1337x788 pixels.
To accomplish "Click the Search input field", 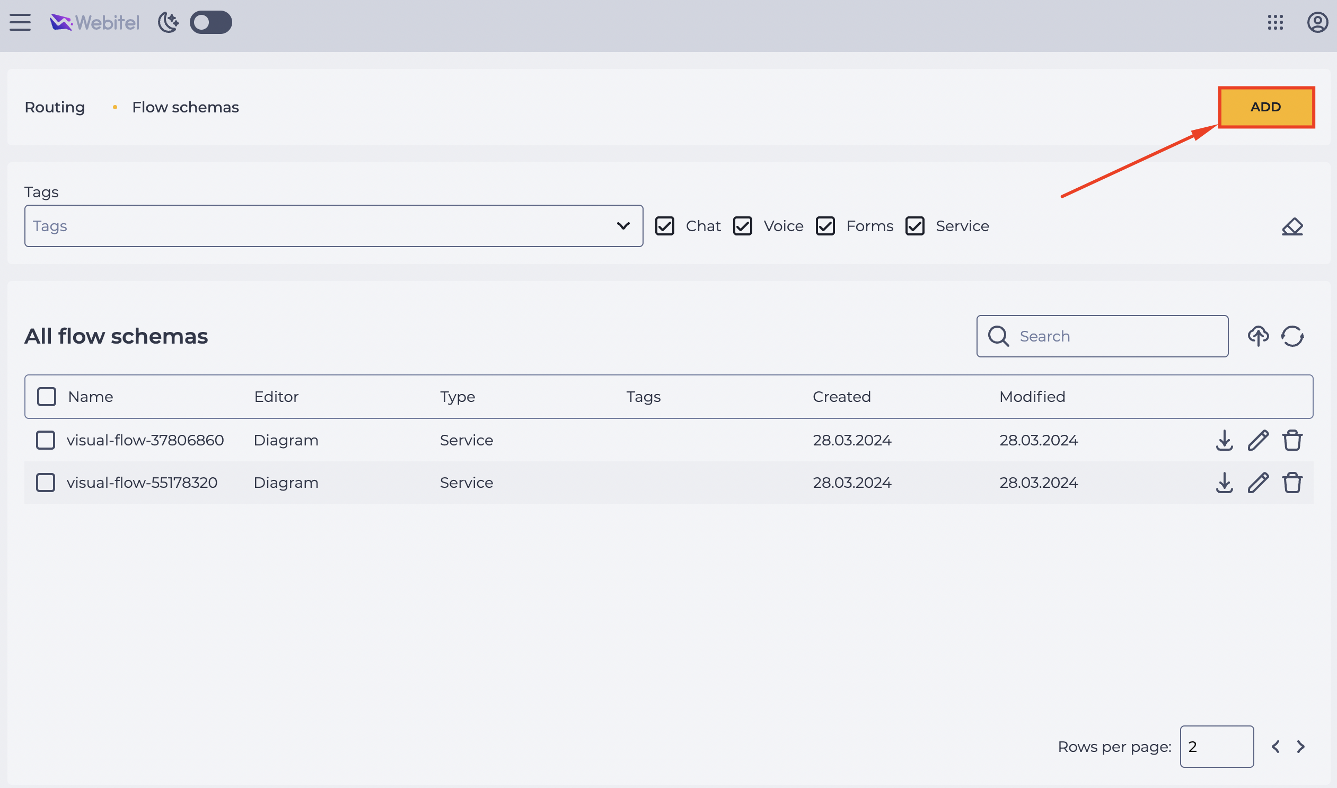I will [1102, 336].
